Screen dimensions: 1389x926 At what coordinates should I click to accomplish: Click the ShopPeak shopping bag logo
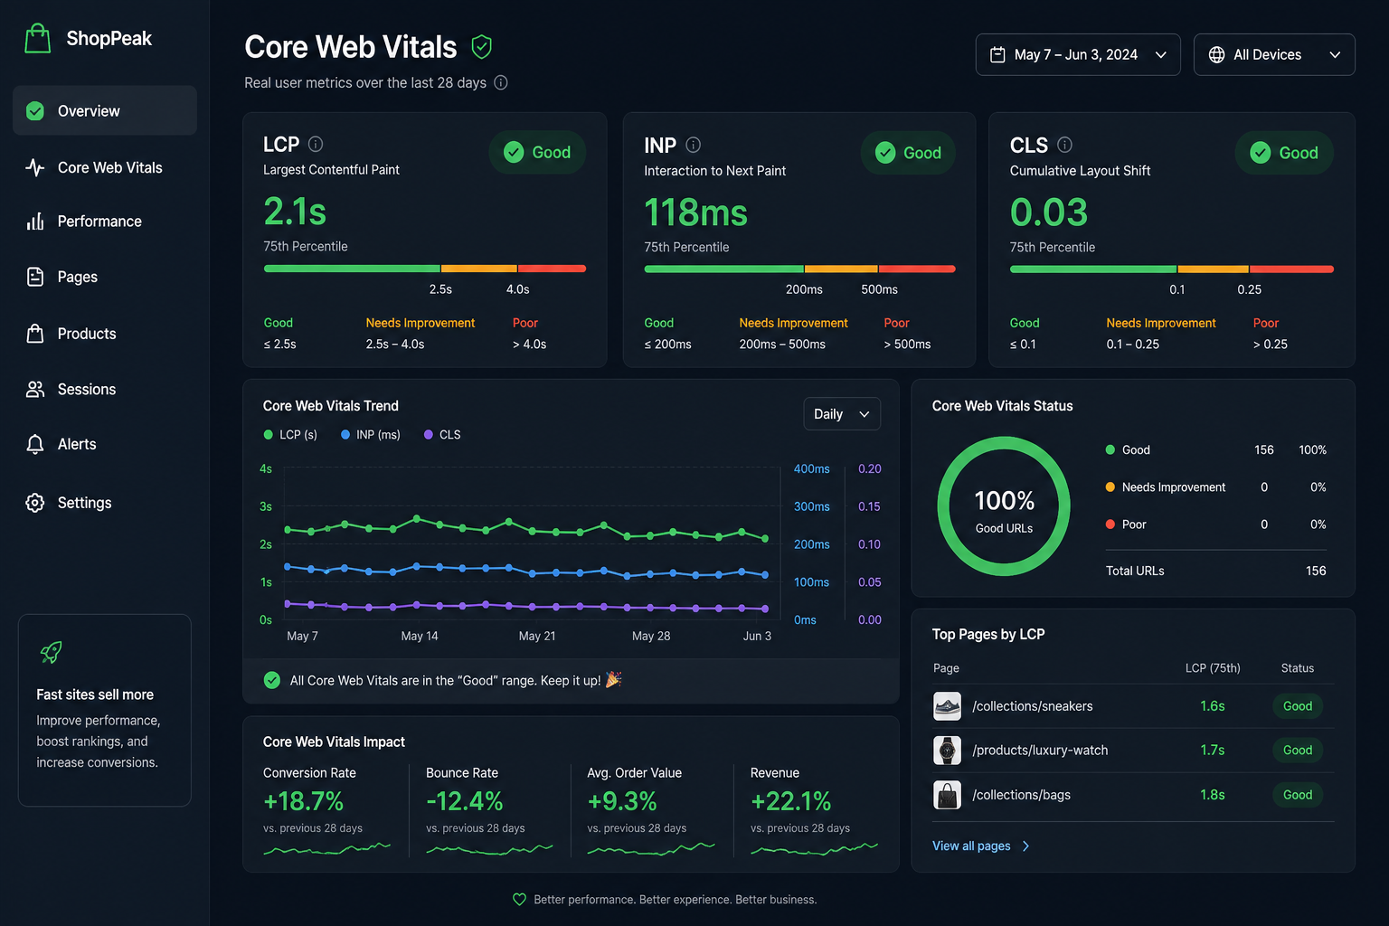coord(37,38)
